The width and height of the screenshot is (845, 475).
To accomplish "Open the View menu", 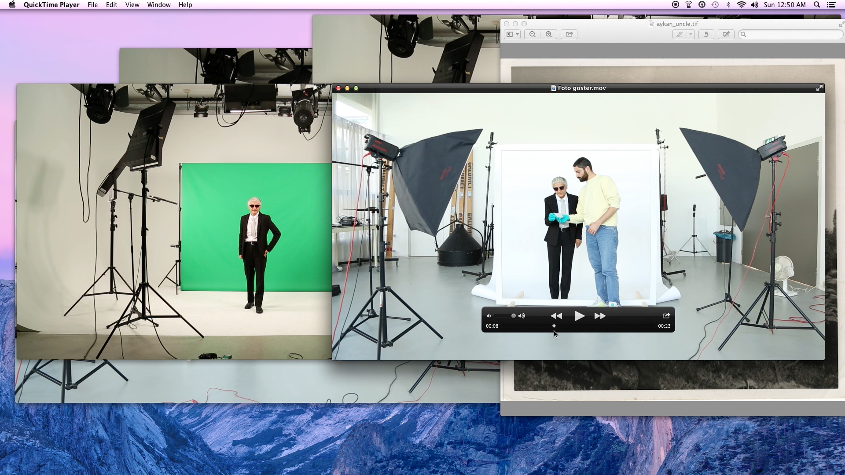I will click(132, 5).
